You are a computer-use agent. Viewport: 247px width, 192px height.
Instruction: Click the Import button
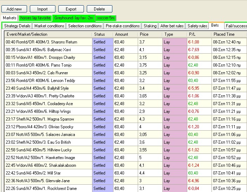(43, 9)
